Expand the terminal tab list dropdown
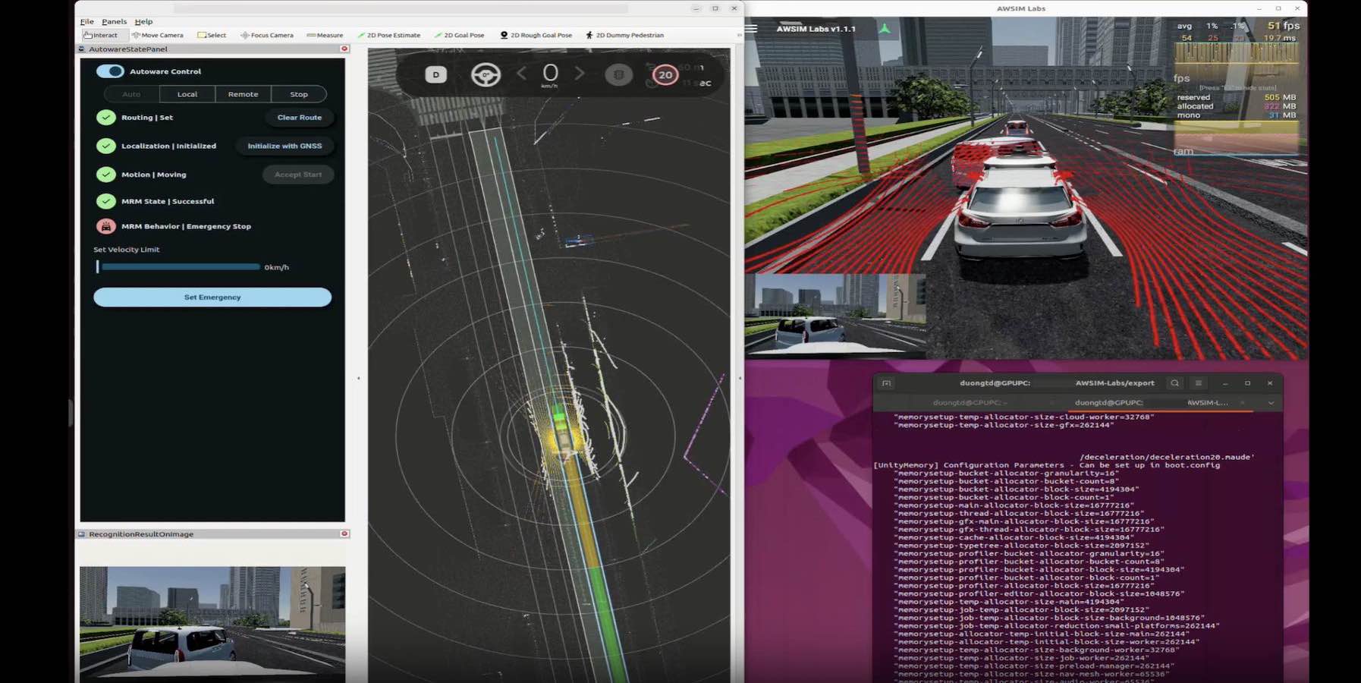 click(x=1271, y=402)
